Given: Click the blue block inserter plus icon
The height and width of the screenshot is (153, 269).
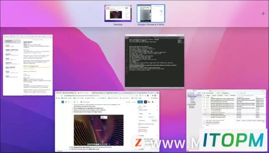Looking at the screenshot, I should [x=63, y=102].
